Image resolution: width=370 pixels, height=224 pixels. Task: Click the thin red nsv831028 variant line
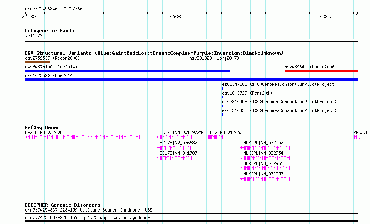(274, 62)
